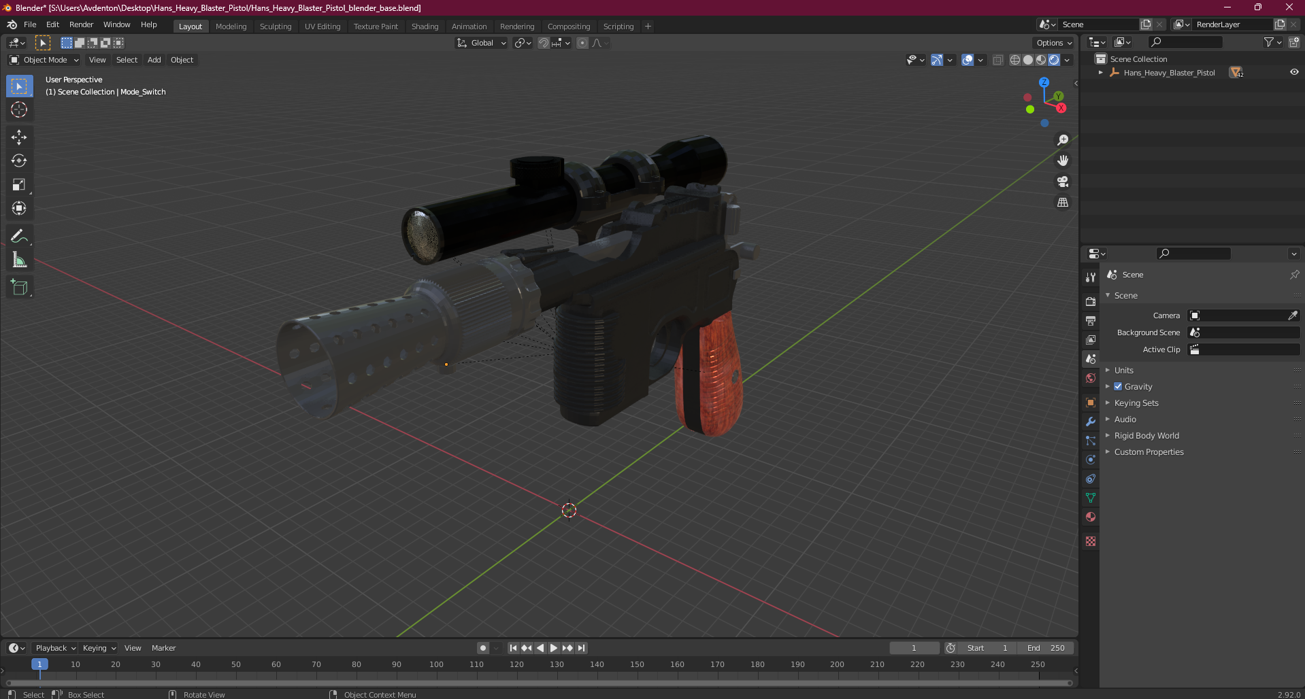Toggle proportional editing
1305x699 pixels.
pyautogui.click(x=582, y=43)
